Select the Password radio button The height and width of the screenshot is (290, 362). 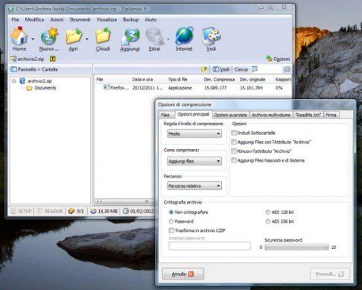click(x=171, y=221)
